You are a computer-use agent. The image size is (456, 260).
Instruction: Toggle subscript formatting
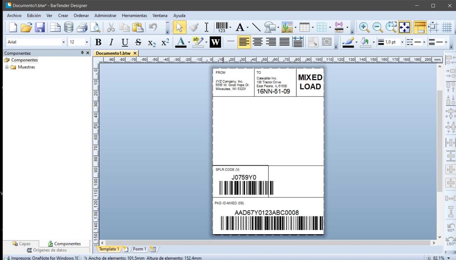(x=152, y=43)
